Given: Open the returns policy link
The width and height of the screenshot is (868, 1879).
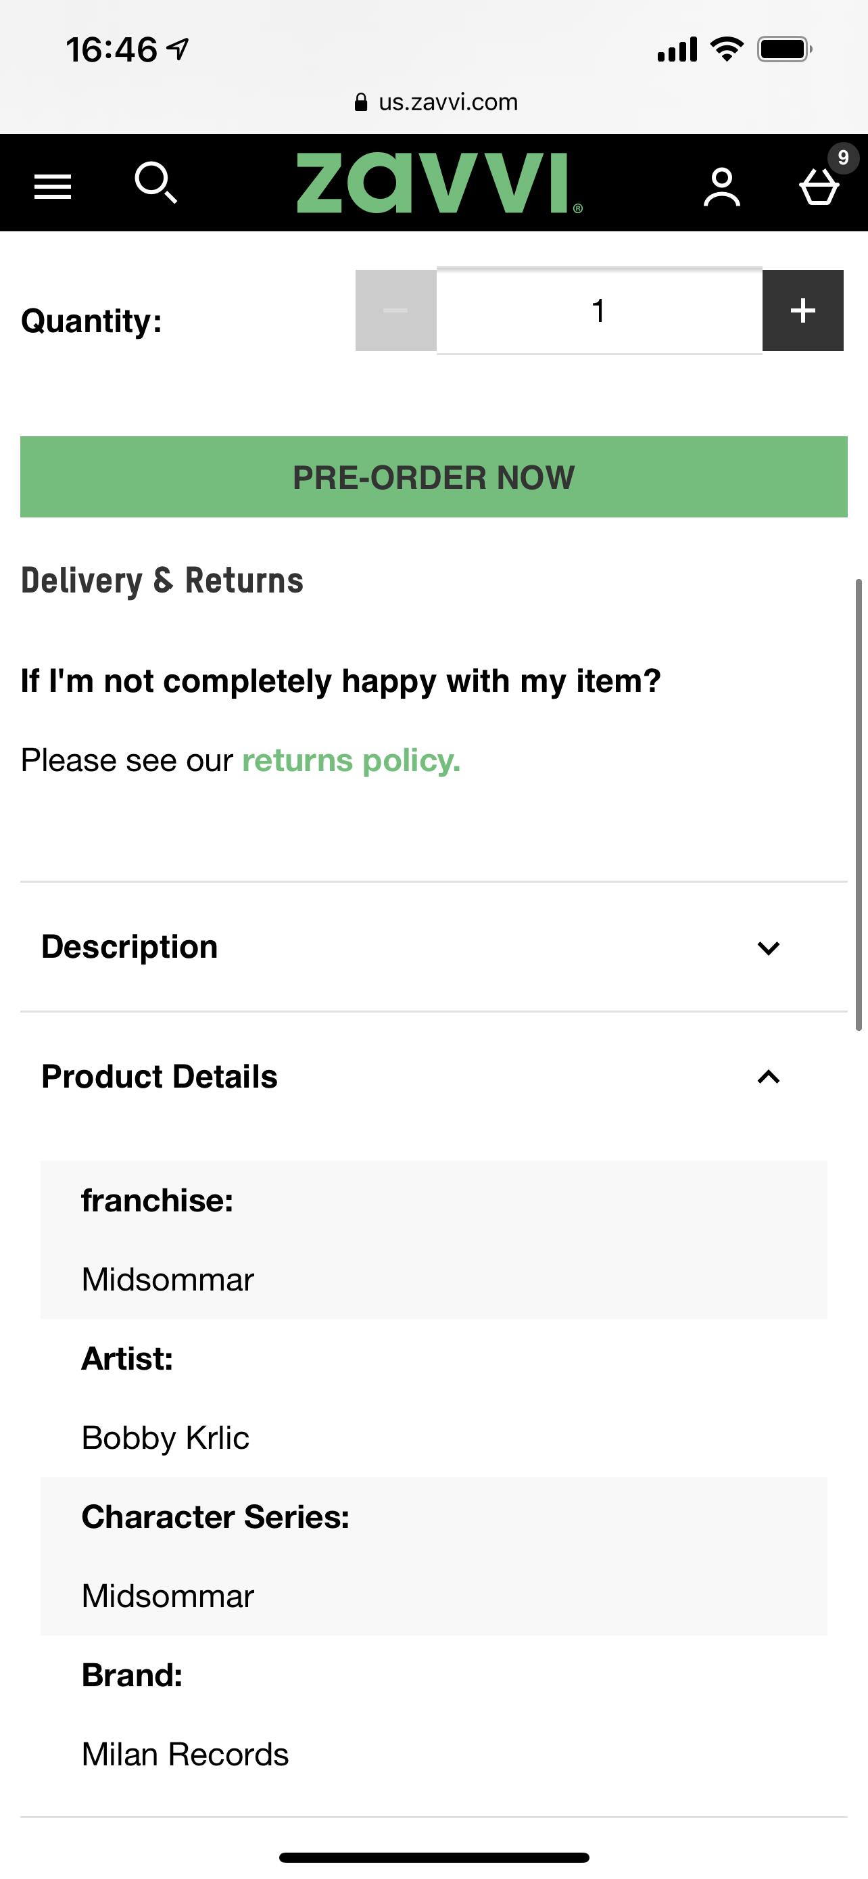Looking at the screenshot, I should (351, 761).
